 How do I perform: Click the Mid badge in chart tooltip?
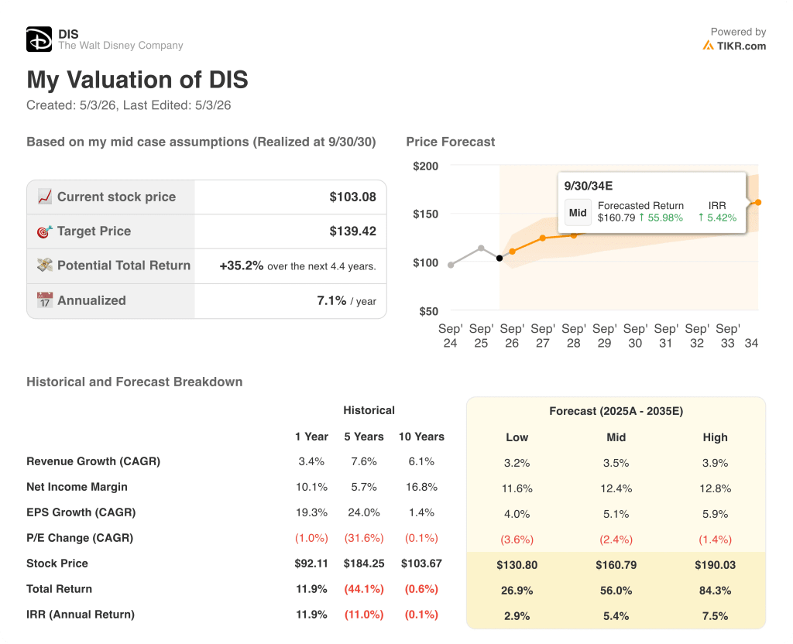click(x=578, y=212)
